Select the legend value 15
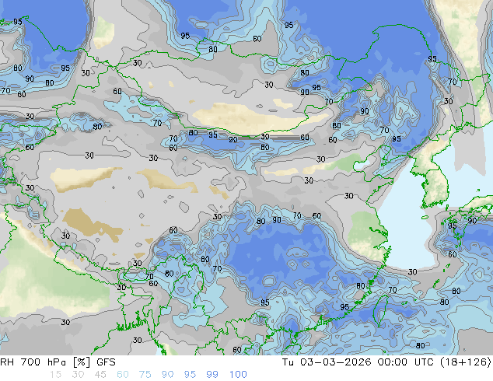Screen dimensions: 493x381 55,375
